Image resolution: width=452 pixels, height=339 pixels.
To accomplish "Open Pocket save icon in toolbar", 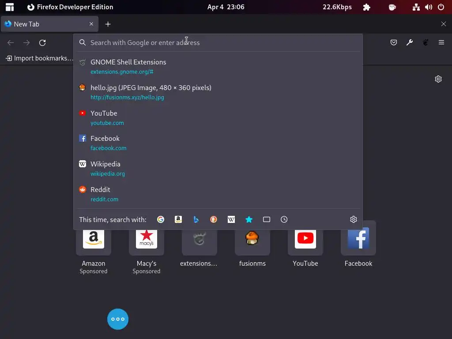I will coord(393,43).
